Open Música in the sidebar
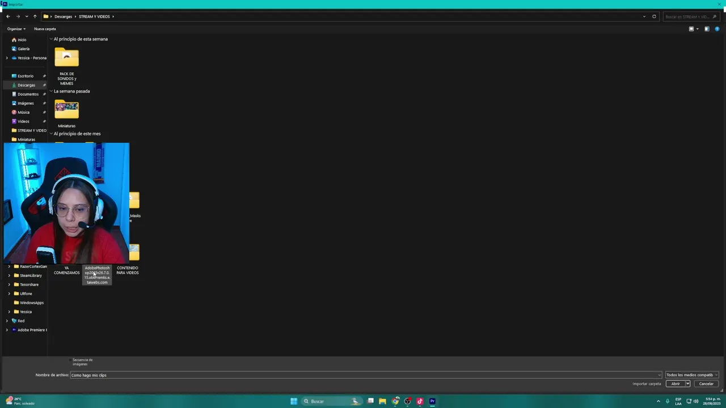The height and width of the screenshot is (408, 726). pos(23,112)
